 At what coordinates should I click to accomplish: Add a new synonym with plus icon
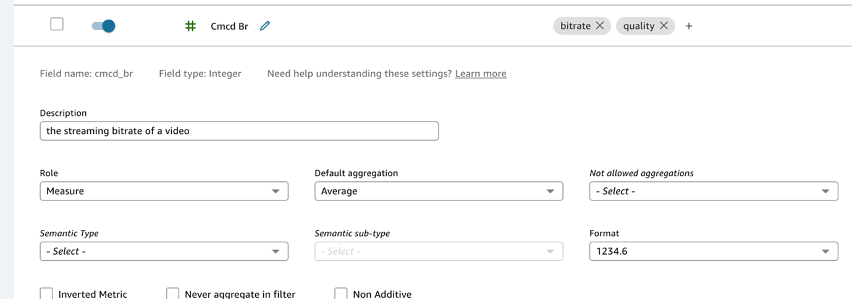(689, 26)
